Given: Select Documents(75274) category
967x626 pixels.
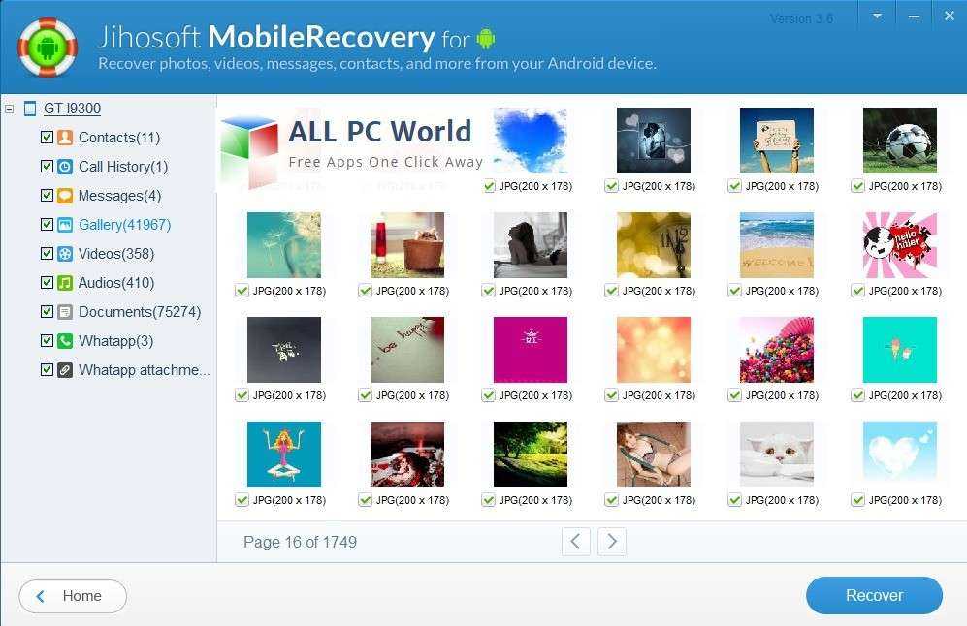Looking at the screenshot, I should (140, 312).
